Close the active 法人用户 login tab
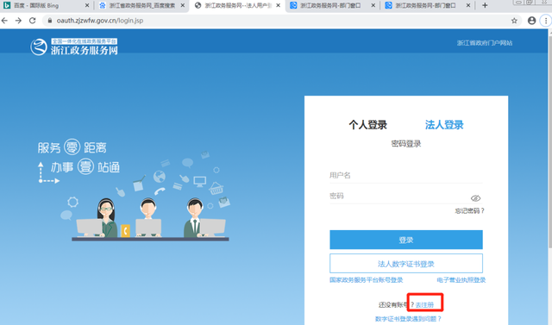The height and width of the screenshot is (325, 552). pos(278,5)
